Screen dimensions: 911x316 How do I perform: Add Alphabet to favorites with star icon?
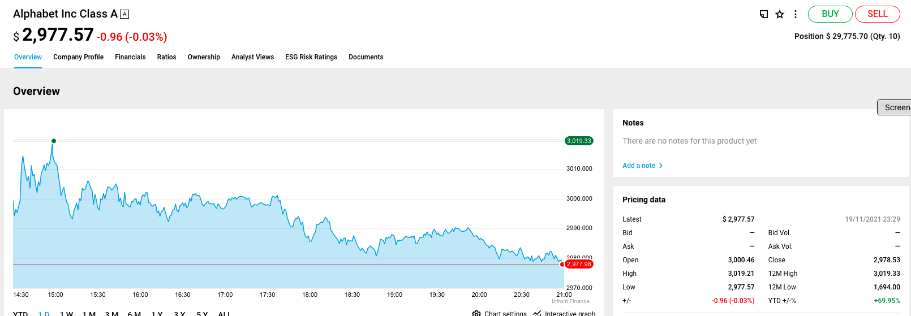tap(780, 14)
